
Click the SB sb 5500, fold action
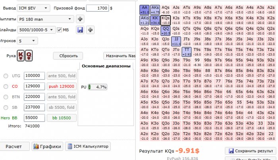62,107
